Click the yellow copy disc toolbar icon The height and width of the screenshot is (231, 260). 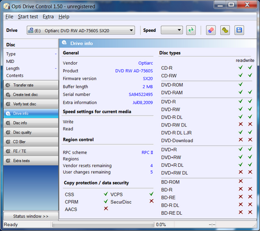(225, 30)
